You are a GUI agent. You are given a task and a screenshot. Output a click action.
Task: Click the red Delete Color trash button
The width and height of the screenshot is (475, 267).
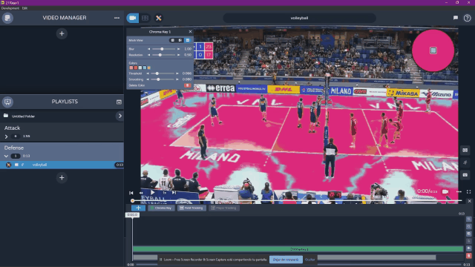pyautogui.click(x=188, y=85)
